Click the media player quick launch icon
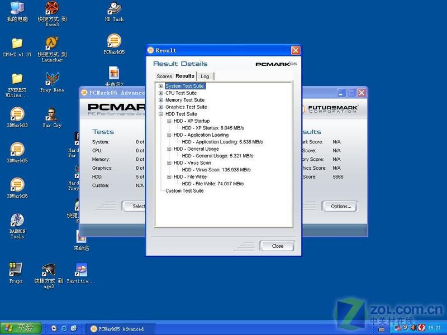 tap(54, 328)
